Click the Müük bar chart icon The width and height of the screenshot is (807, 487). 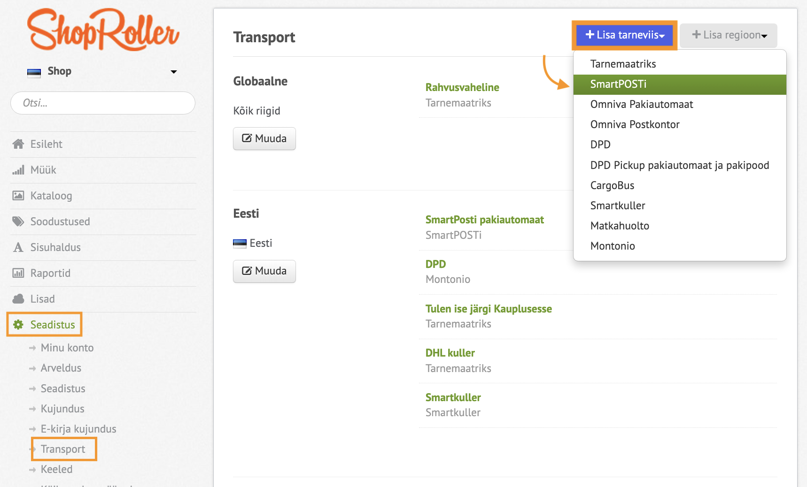(x=18, y=170)
